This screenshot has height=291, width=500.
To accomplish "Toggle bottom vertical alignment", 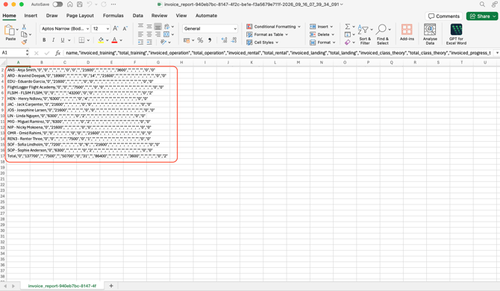I will pyautogui.click(x=158, y=26).
